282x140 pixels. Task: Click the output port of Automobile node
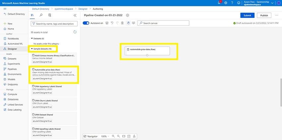point(147,55)
